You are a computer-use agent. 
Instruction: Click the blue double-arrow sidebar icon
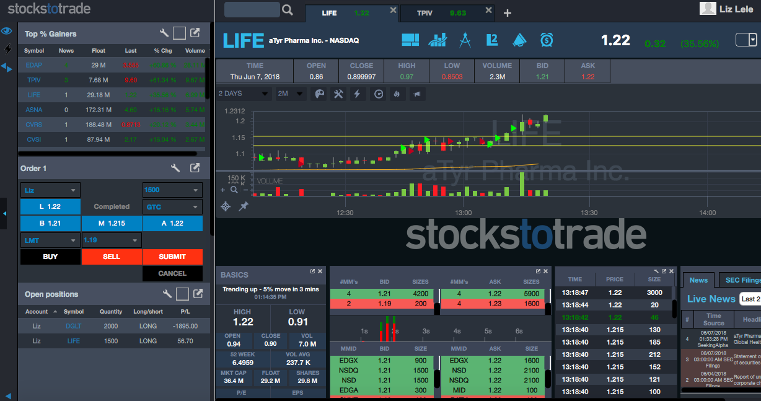pyautogui.click(x=6, y=67)
